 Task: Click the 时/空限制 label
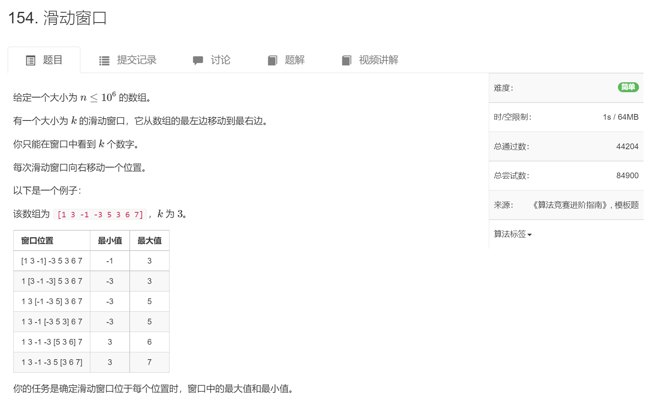(513, 117)
